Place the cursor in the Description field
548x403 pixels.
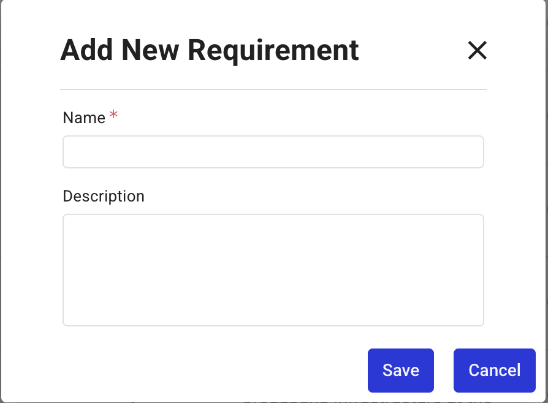point(273,269)
